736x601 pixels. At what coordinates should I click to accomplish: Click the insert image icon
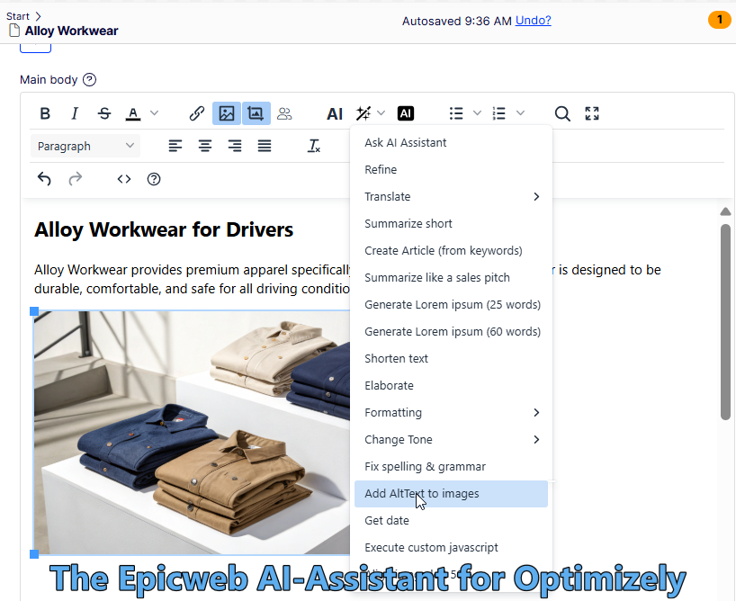227,113
